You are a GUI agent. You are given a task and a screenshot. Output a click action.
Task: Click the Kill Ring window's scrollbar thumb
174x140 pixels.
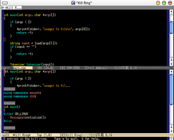[171, 90]
